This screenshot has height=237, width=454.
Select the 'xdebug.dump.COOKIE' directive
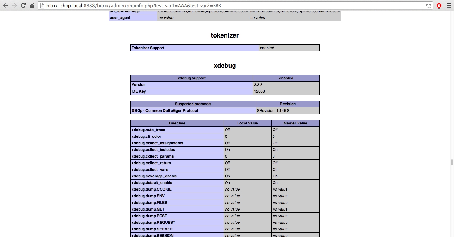[x=177, y=189]
